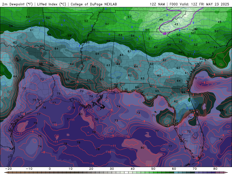This screenshot has height=174, width=232.
Task: Click the "20" label on the color bar
Action: 91,169
